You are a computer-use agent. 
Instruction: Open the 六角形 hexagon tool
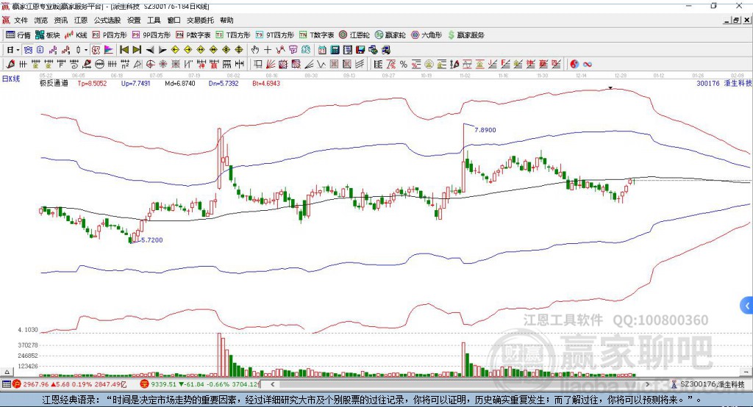427,35
